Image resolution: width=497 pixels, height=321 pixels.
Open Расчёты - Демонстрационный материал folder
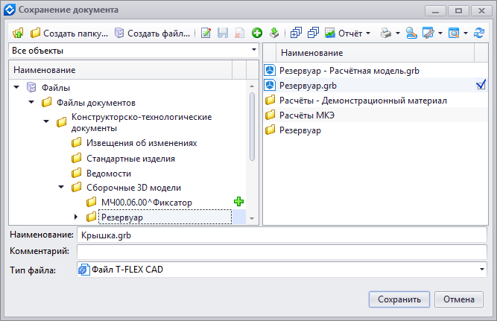click(x=363, y=101)
